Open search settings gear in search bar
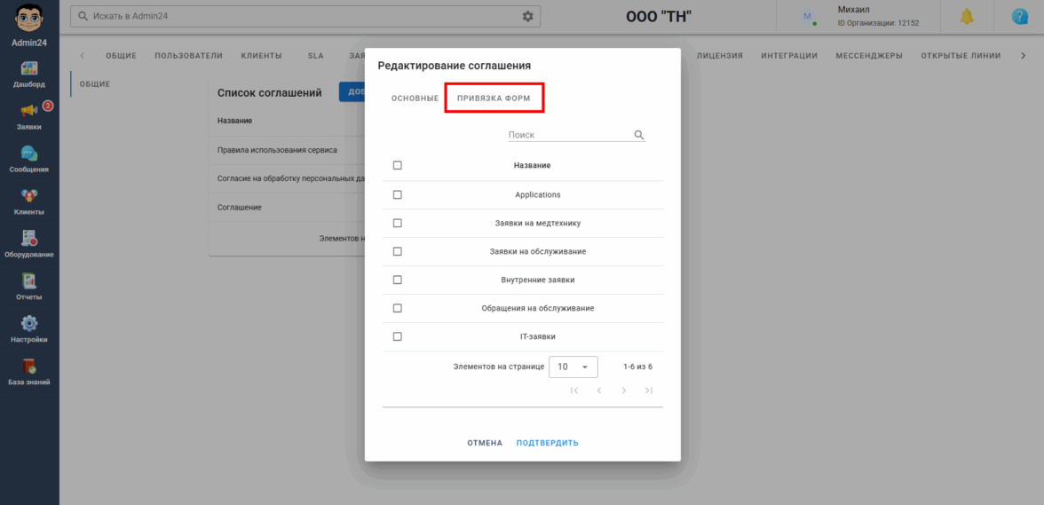This screenshot has width=1044, height=505. tap(528, 17)
